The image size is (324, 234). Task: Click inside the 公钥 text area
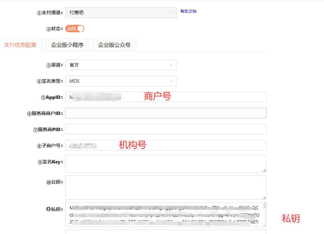(166, 187)
